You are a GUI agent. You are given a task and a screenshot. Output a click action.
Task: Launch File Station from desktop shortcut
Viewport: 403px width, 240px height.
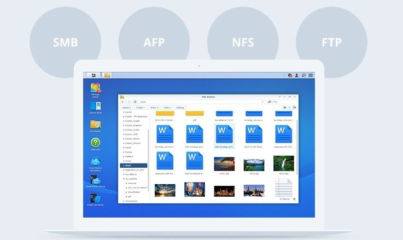coord(95,125)
